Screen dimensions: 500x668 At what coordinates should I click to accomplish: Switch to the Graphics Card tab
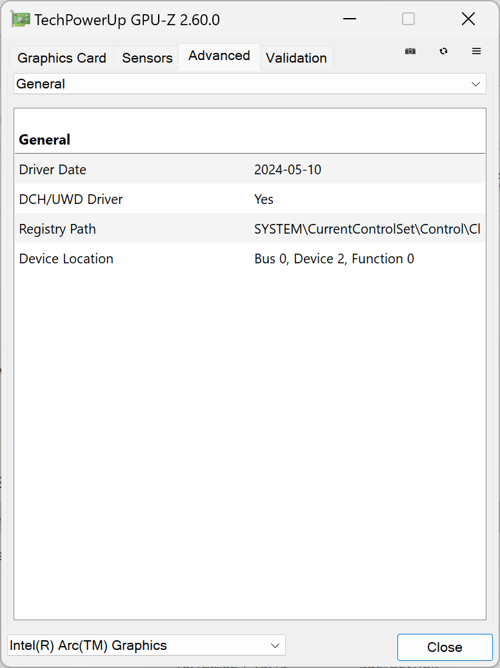pos(62,58)
